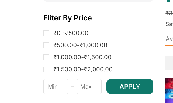Click the dash between Min and Max

click(x=72, y=87)
